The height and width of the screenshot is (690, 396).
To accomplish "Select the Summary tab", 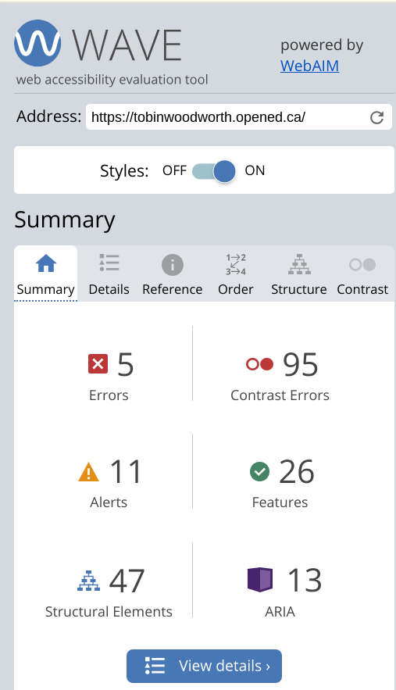I will (x=46, y=273).
